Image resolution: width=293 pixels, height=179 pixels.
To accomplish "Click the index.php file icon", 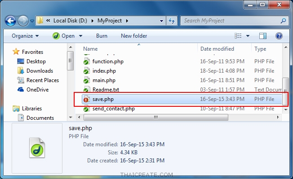I will [x=87, y=71].
